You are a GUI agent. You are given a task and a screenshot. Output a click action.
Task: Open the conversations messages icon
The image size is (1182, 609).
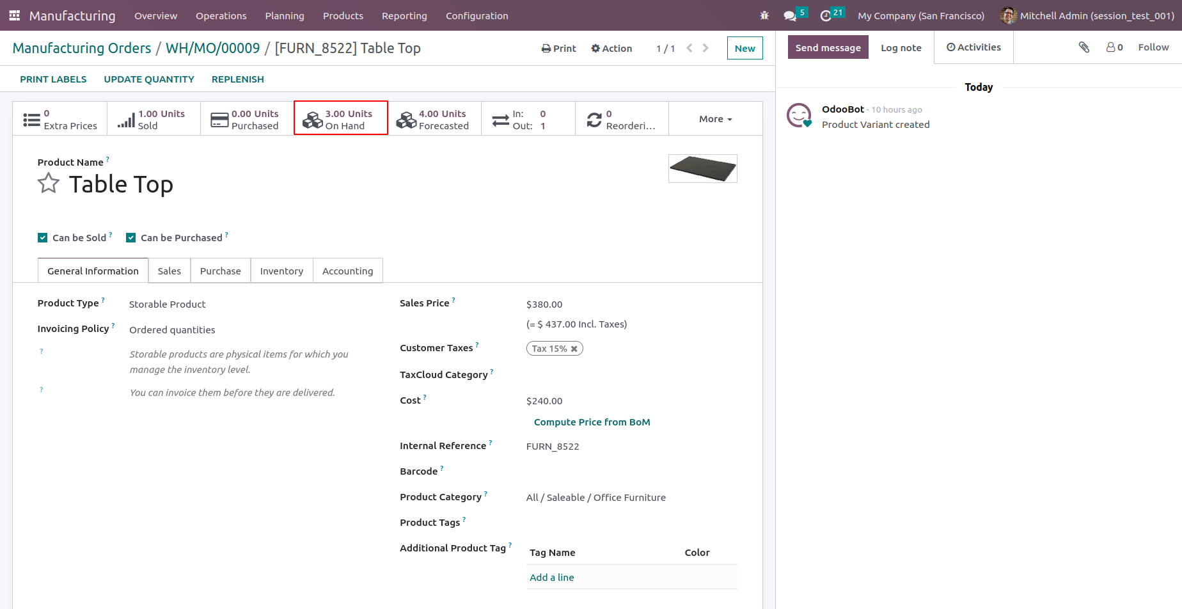[790, 15]
